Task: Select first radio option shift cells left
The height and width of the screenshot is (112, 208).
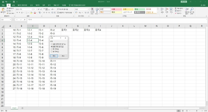Action: tap(52, 44)
